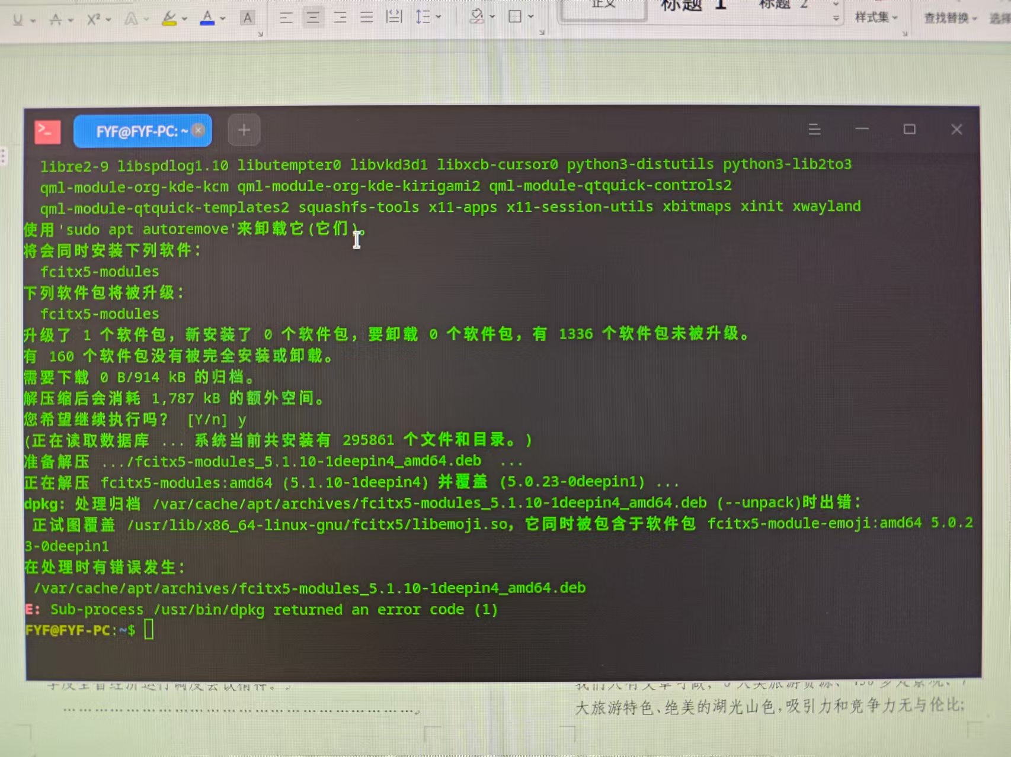1011x757 pixels.
Task: Click the paragraph shading fill icon
Action: pyautogui.click(x=477, y=16)
